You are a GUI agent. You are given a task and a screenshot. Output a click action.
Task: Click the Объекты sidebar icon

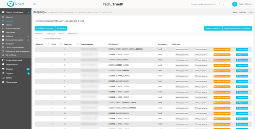(x=3, y=17)
